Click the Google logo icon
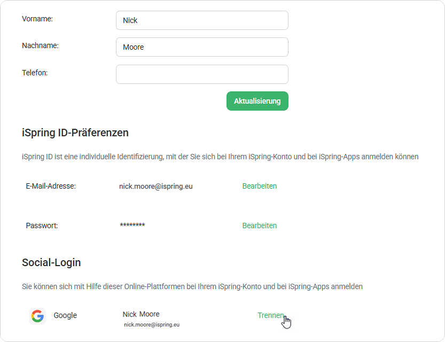This screenshot has width=445, height=342. pos(37,316)
